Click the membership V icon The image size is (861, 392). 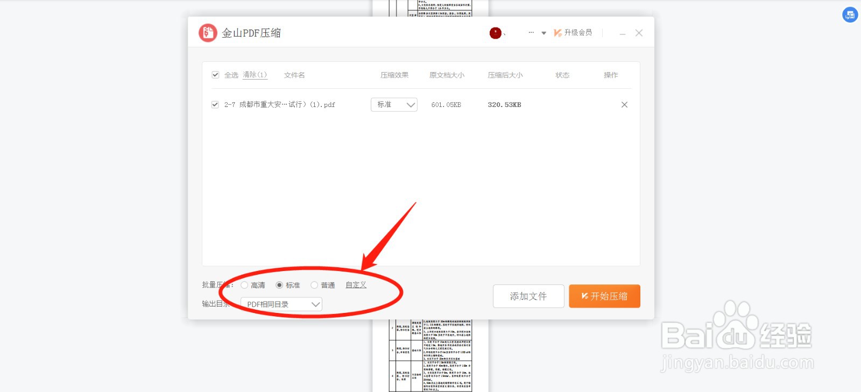tap(558, 33)
